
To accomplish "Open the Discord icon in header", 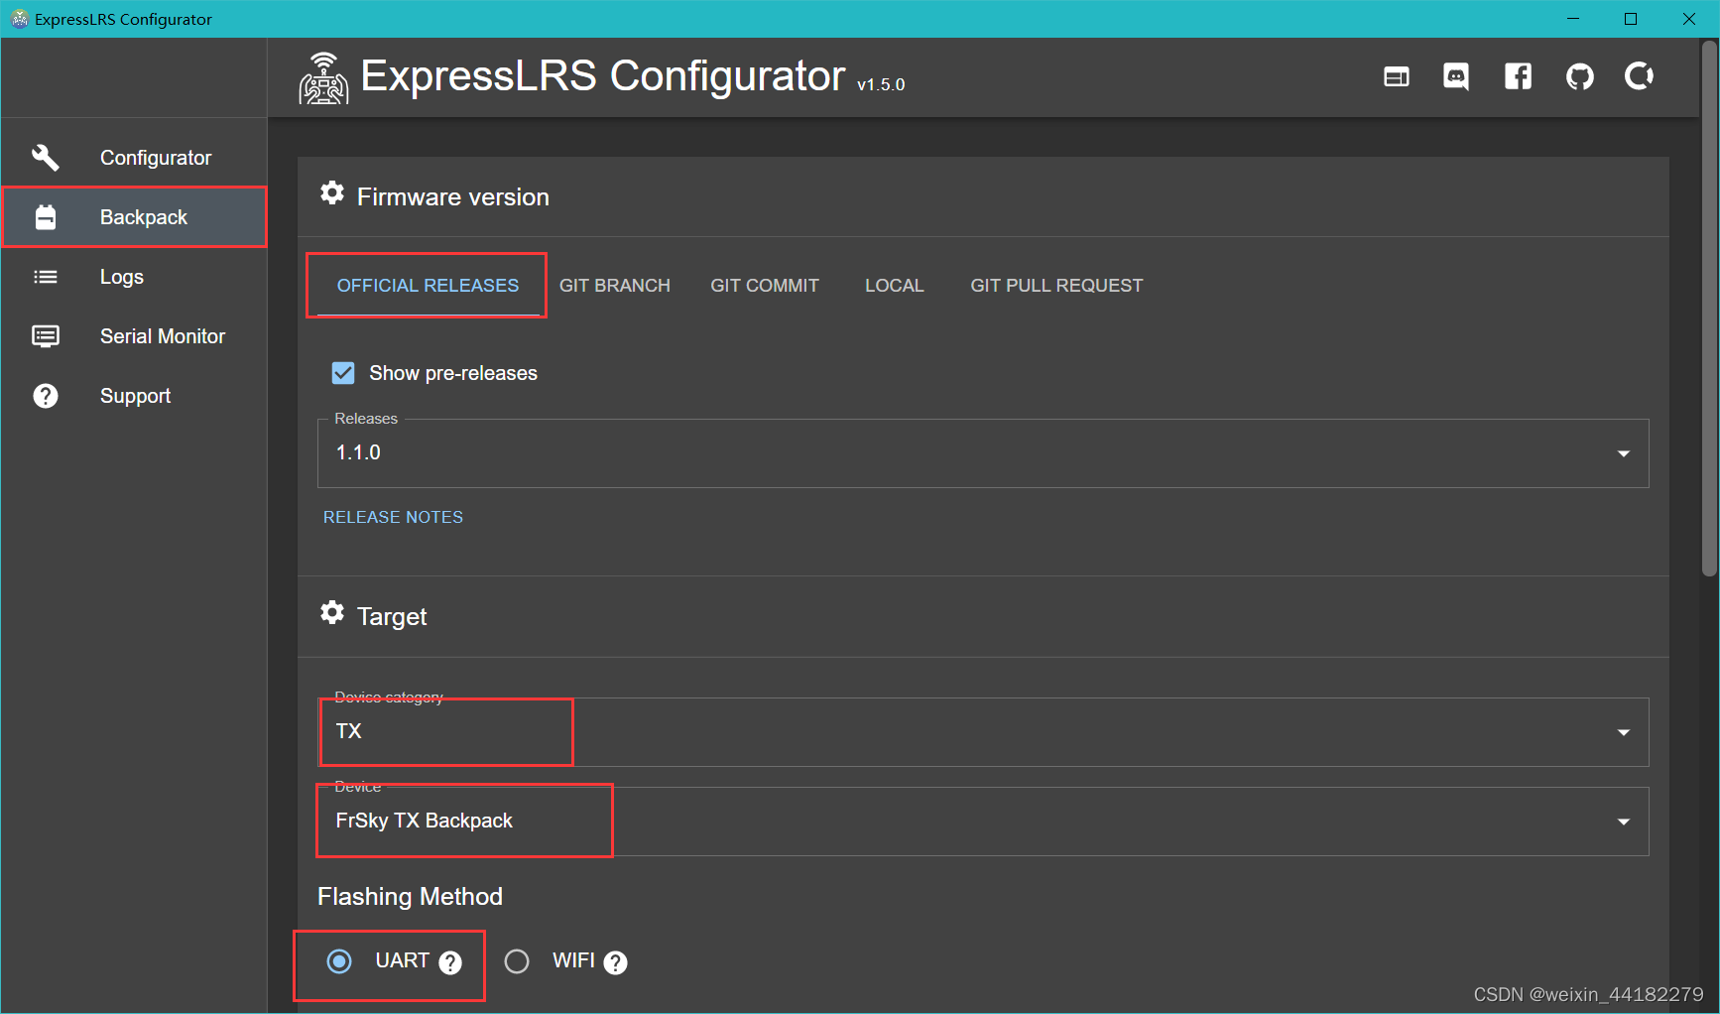I will [x=1456, y=76].
